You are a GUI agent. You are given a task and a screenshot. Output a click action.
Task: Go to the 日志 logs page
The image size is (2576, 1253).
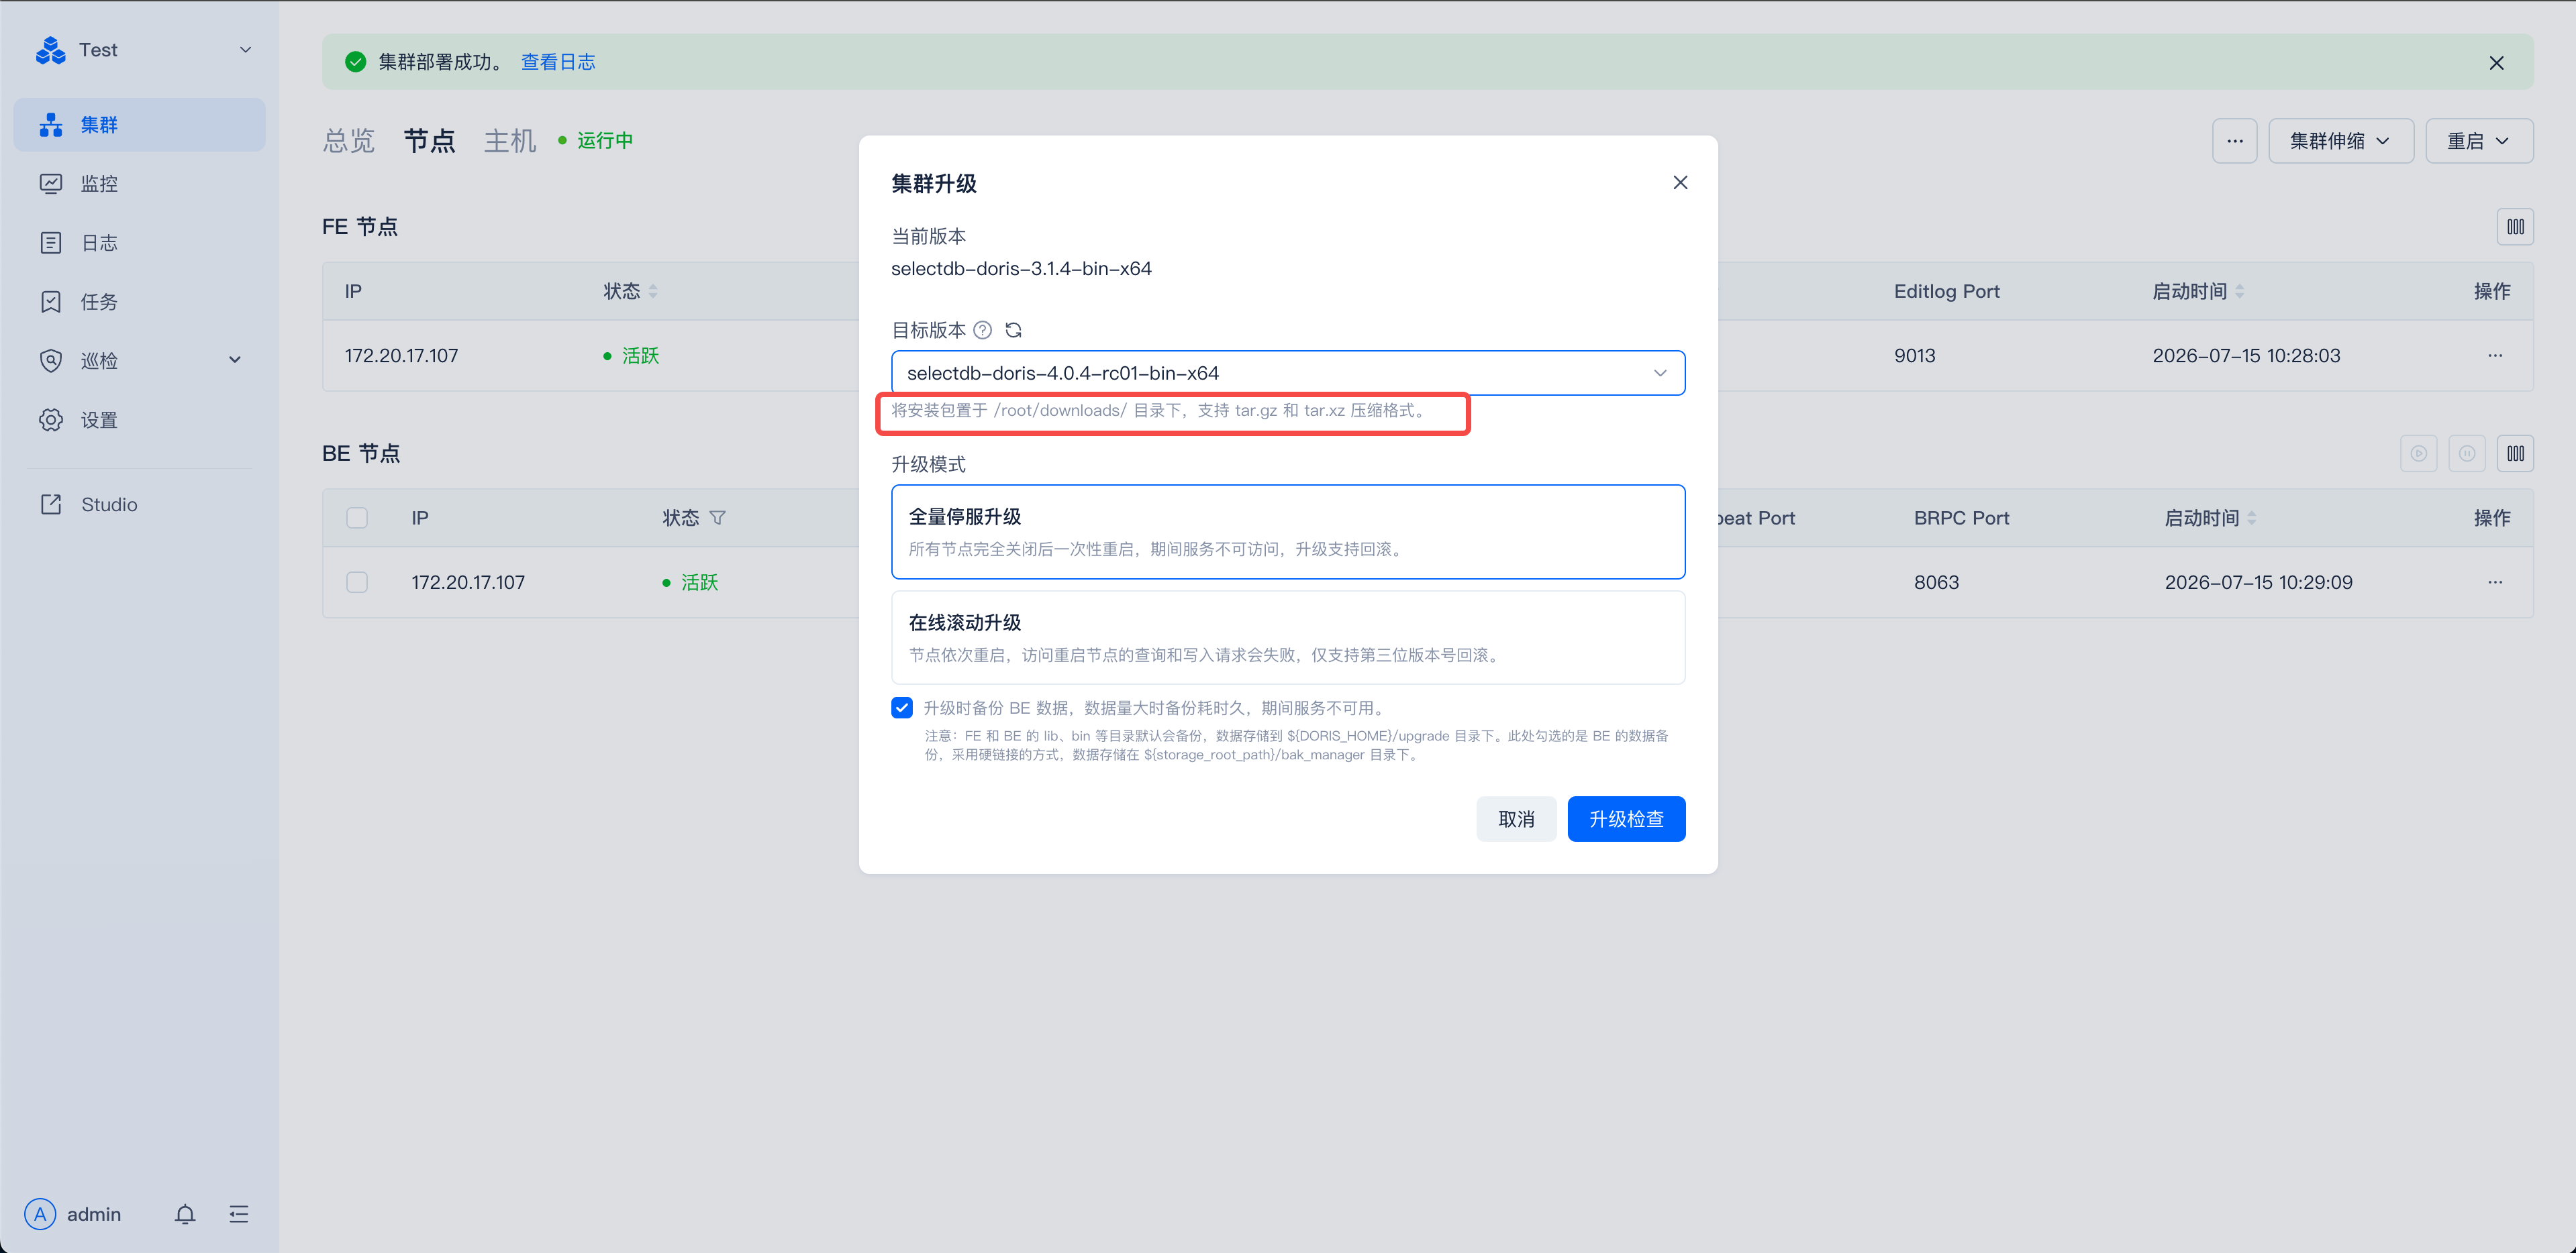pos(139,243)
